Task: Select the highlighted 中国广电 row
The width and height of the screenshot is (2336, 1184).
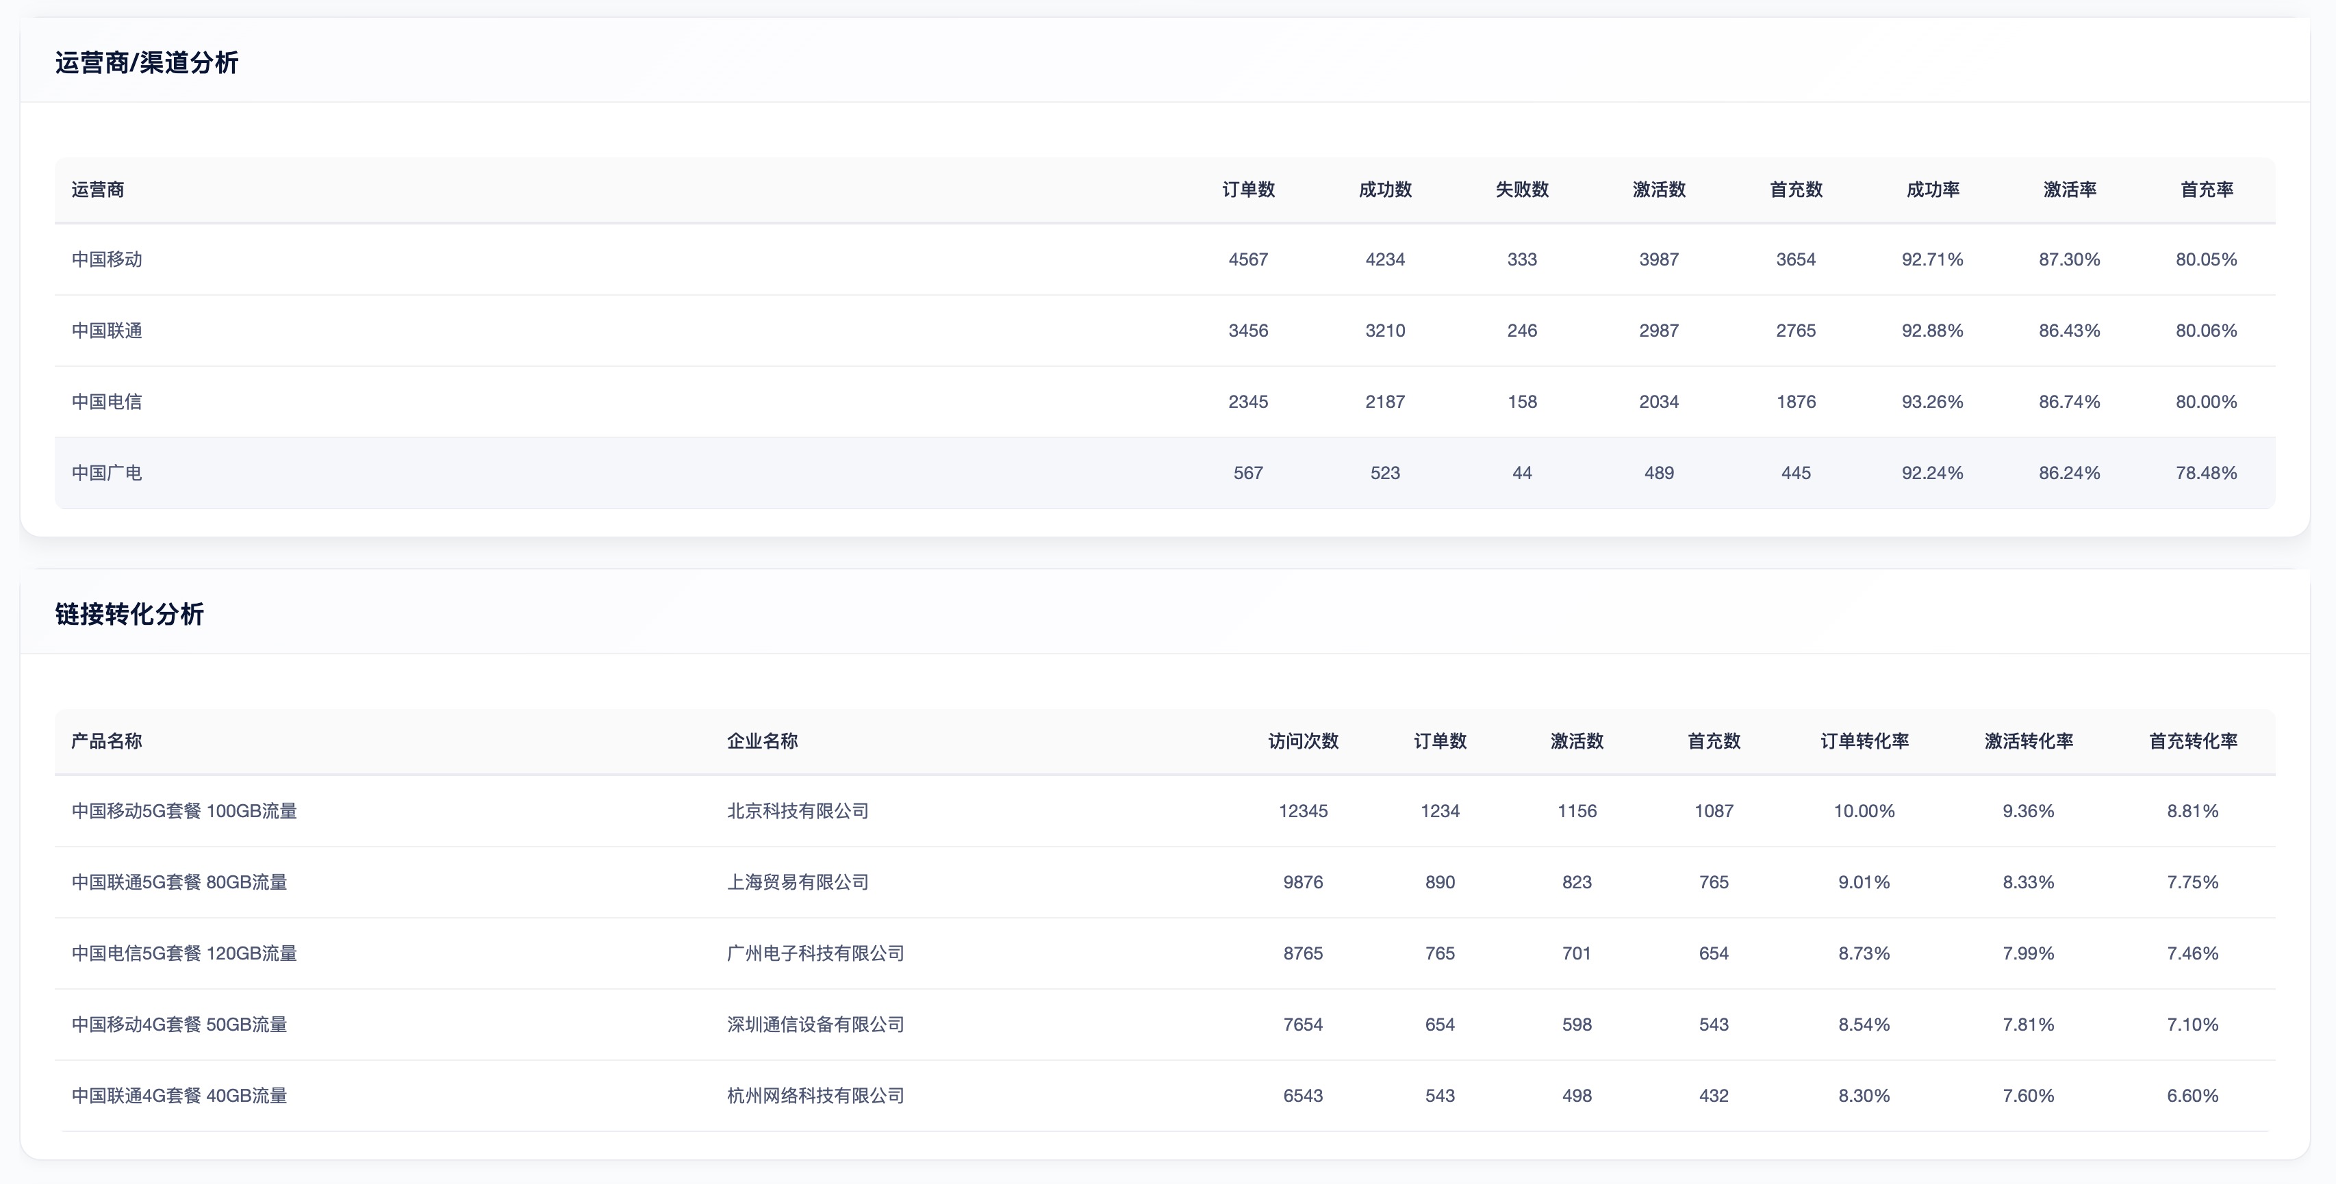Action: [106, 472]
